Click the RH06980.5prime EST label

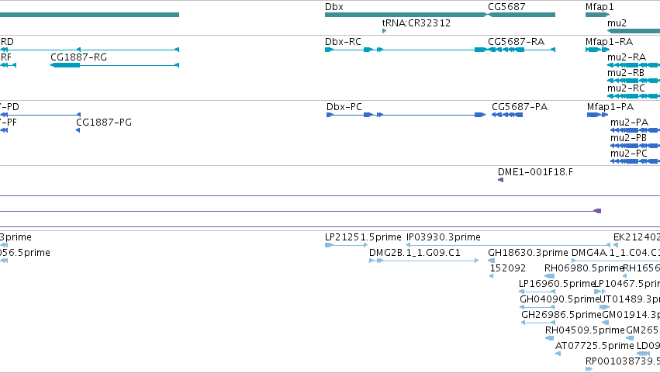coord(583,268)
